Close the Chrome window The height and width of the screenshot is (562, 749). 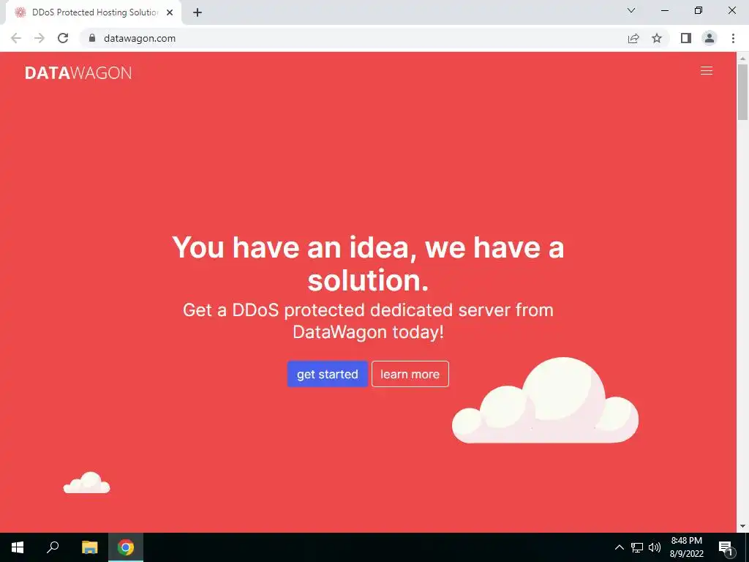click(731, 10)
